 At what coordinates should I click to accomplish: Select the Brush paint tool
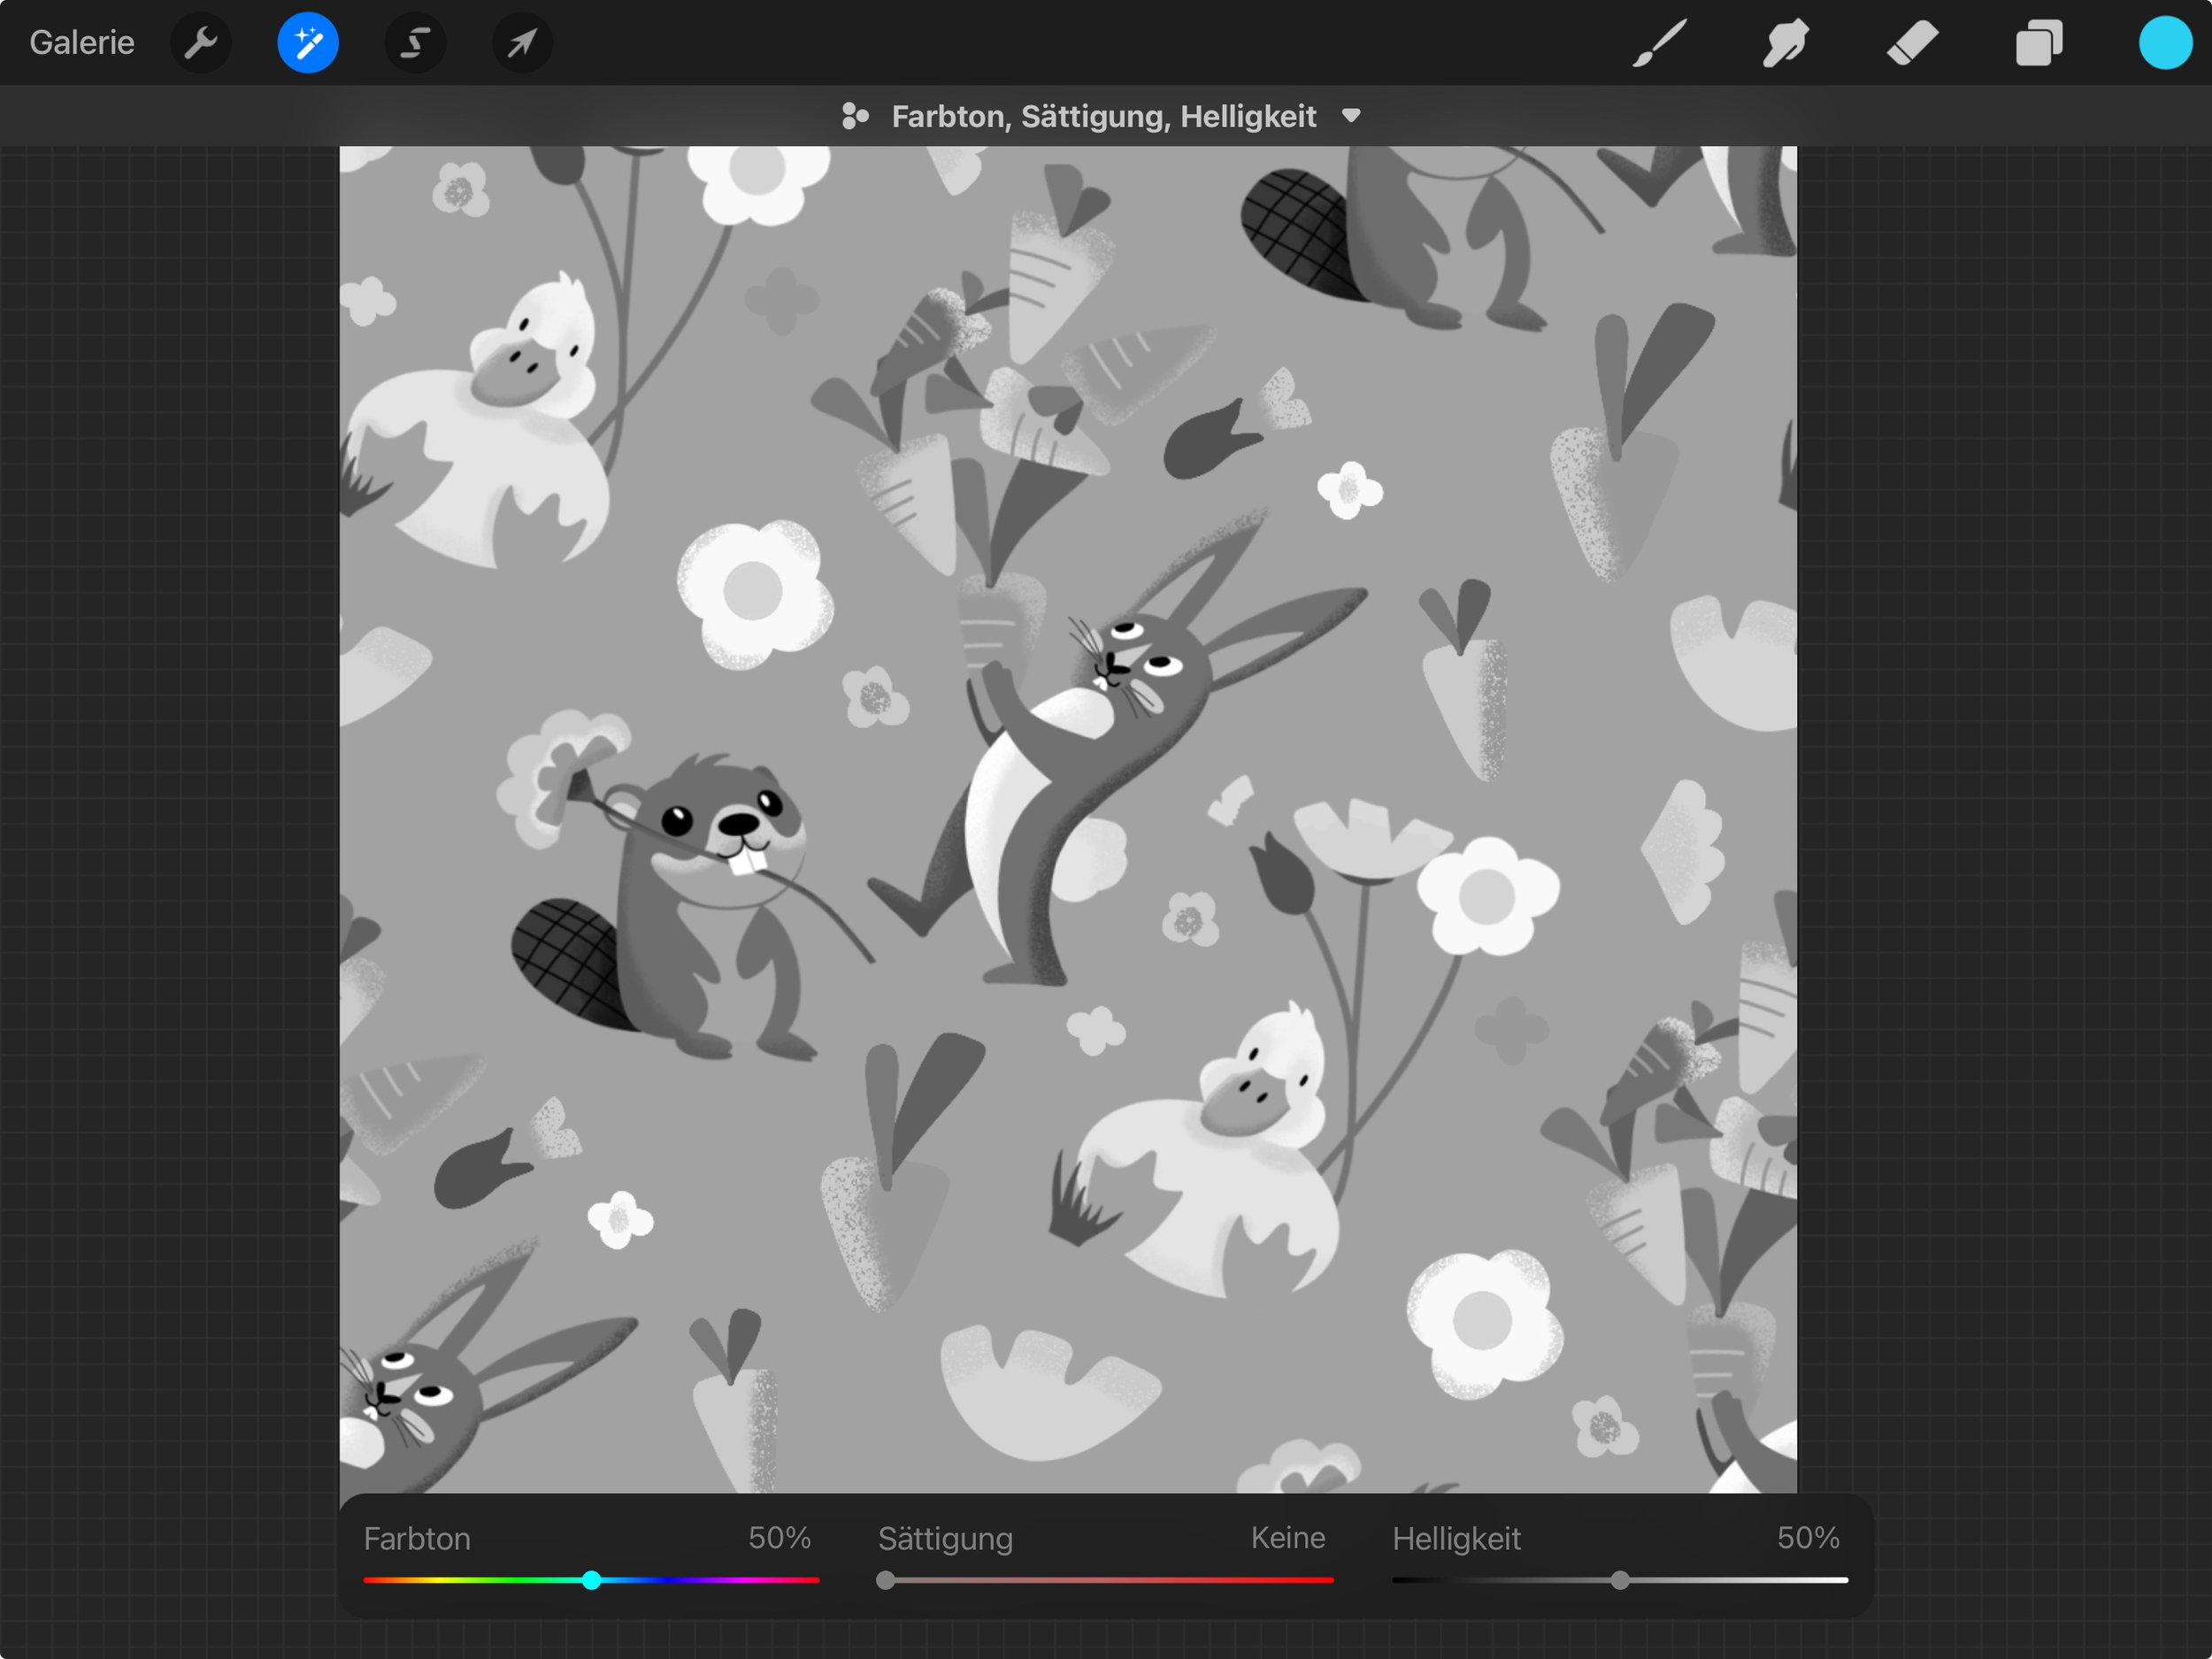click(1659, 43)
